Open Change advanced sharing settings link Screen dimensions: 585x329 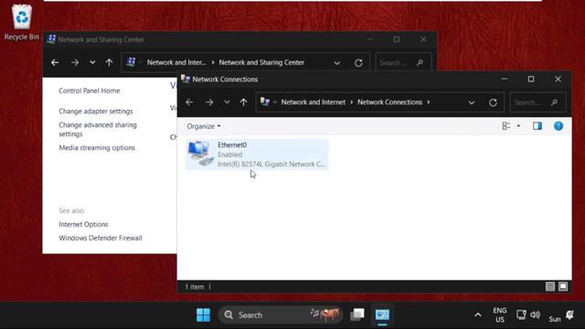pos(98,130)
